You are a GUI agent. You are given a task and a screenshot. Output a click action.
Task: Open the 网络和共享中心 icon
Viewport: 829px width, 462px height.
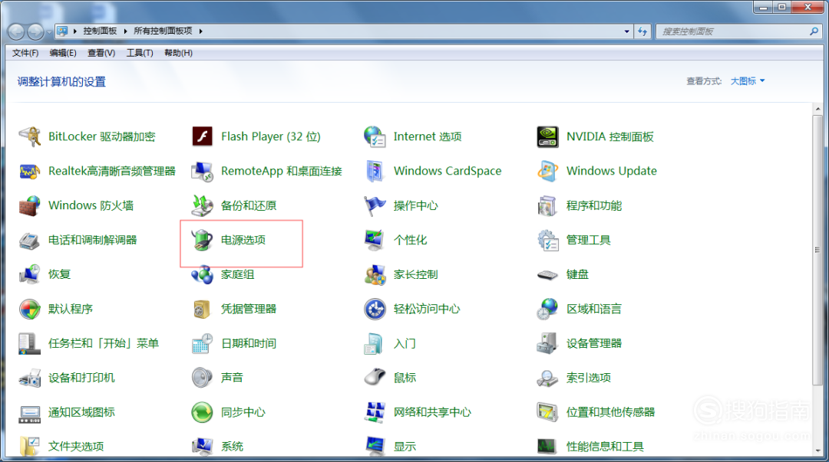(375, 412)
